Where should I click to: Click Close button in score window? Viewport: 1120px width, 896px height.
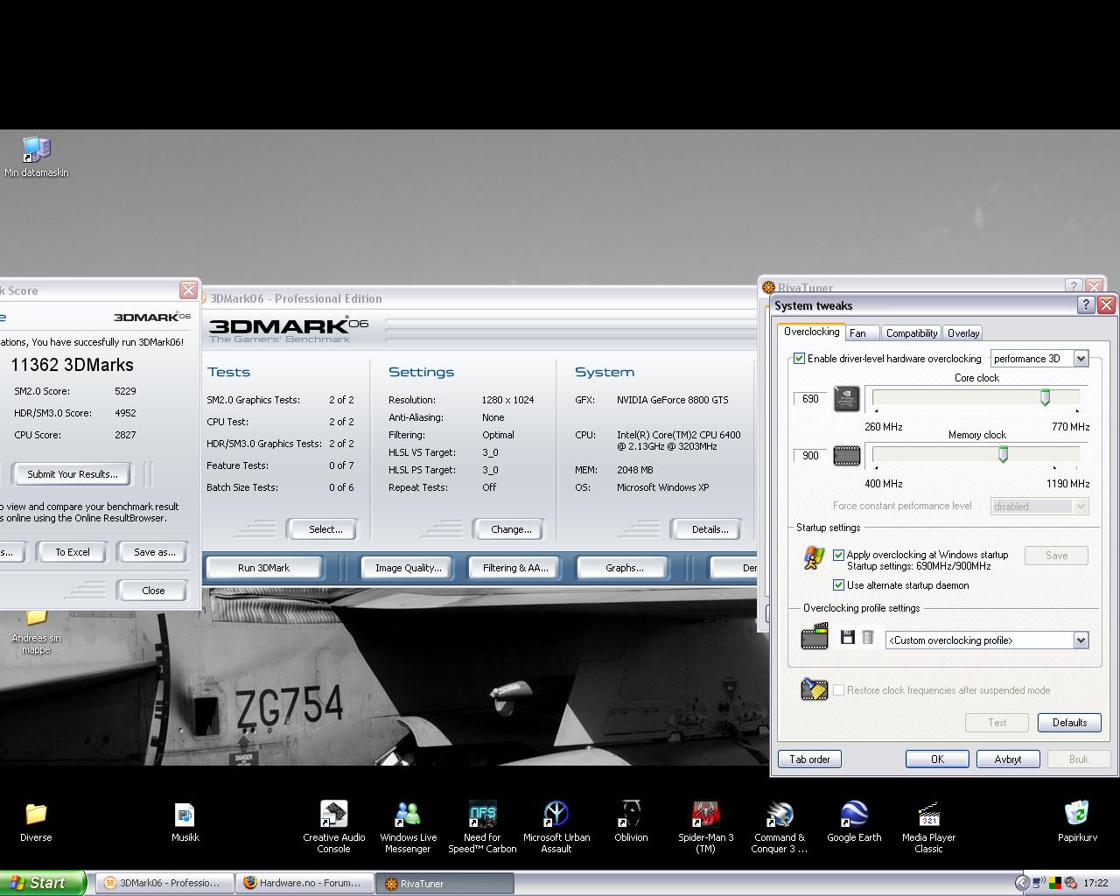click(153, 591)
